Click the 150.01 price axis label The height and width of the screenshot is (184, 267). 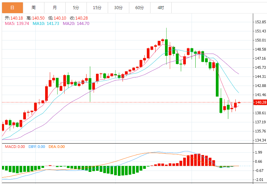pyautogui.click(x=261, y=40)
